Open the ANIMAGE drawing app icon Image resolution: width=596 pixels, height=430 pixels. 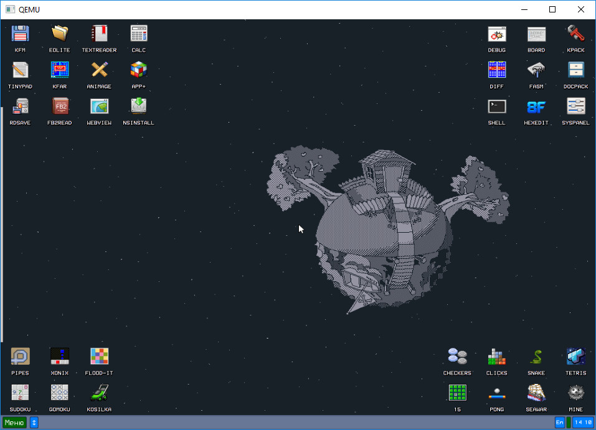(99, 70)
